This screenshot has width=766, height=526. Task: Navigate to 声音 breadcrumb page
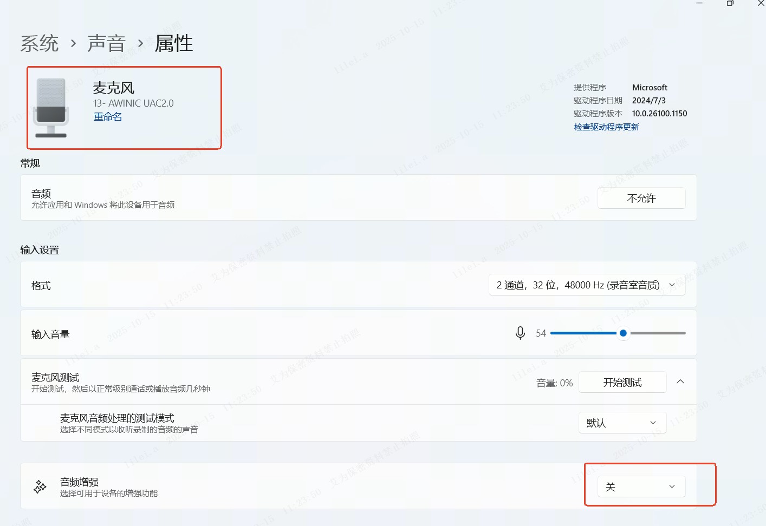coord(107,43)
